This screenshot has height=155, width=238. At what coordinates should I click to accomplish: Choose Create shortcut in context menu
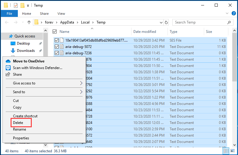pyautogui.click(x=44, y=116)
